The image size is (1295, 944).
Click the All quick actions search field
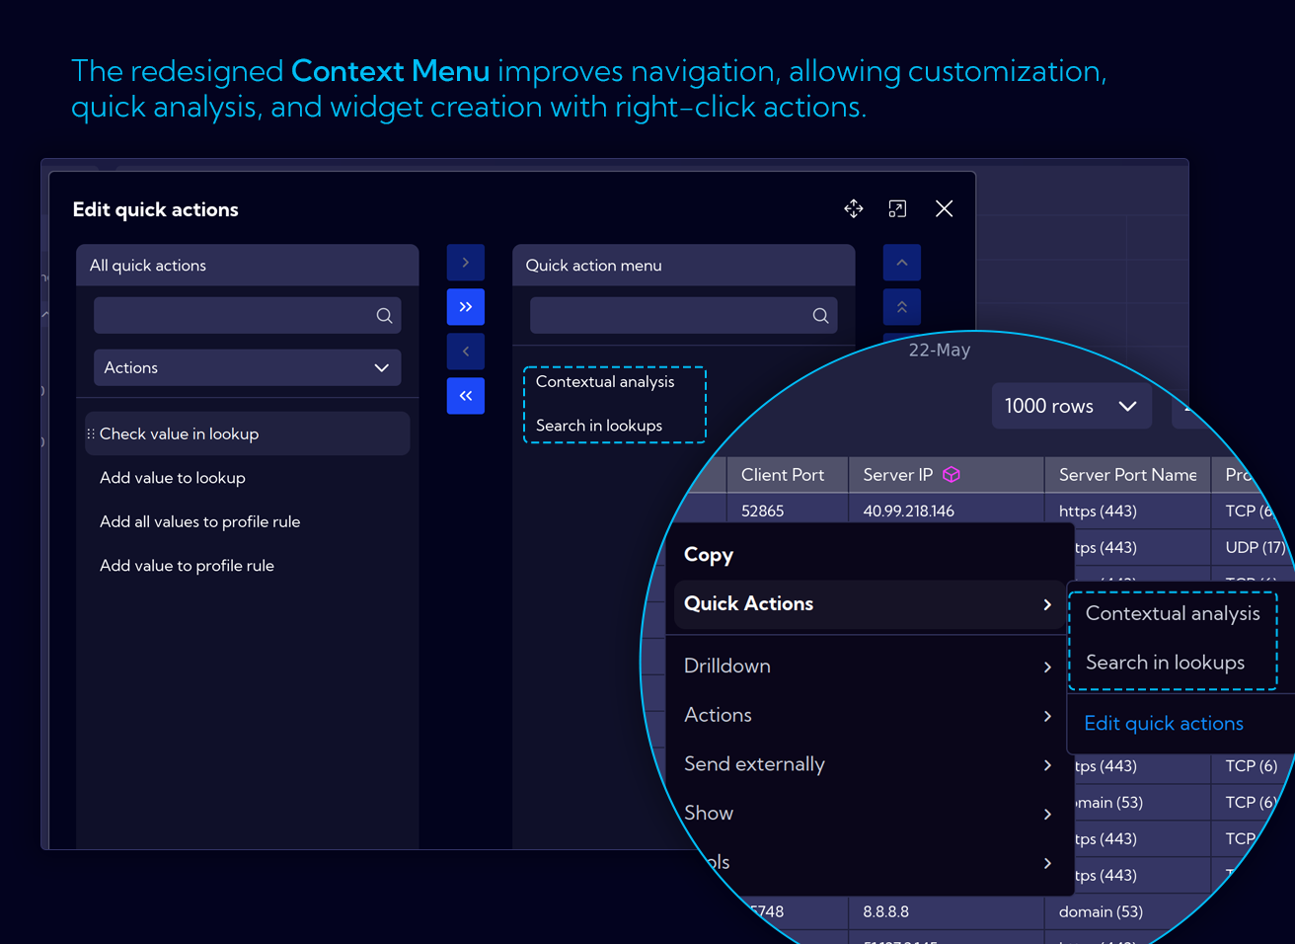248,316
